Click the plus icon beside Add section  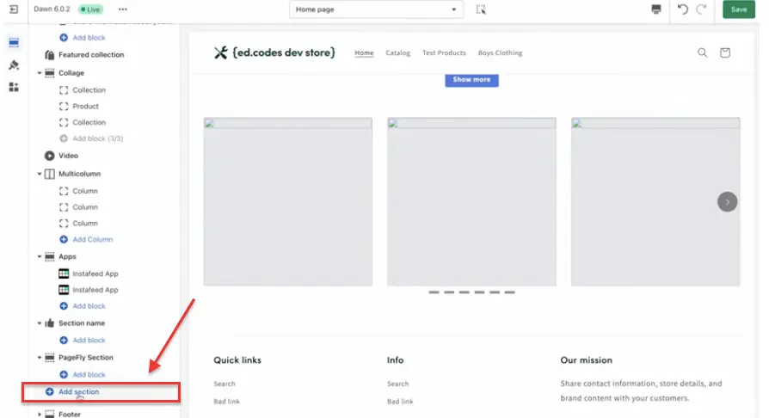50,391
